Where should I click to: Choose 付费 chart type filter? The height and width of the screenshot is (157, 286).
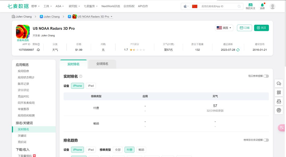pyautogui.click(x=129, y=150)
